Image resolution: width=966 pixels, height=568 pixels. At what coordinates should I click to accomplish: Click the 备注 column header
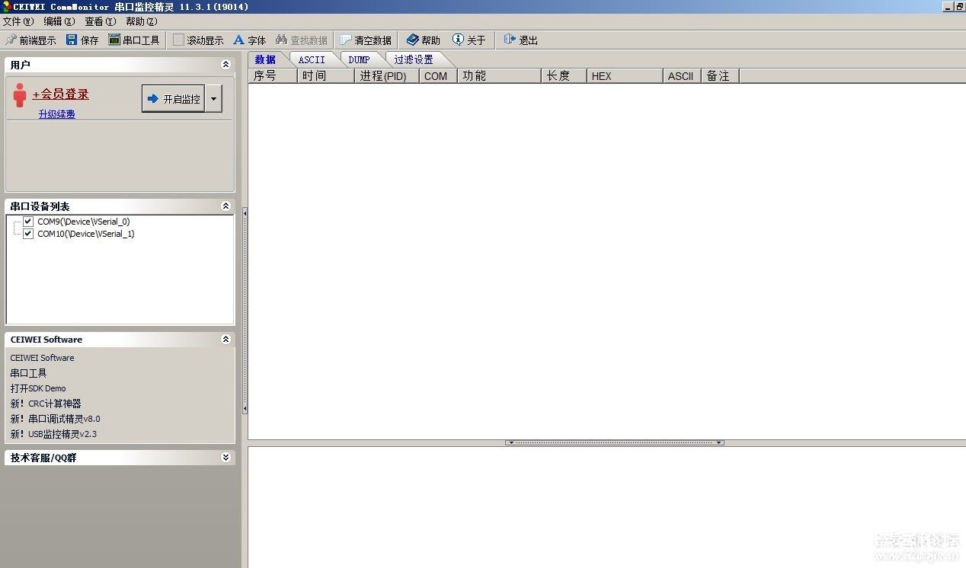[720, 76]
